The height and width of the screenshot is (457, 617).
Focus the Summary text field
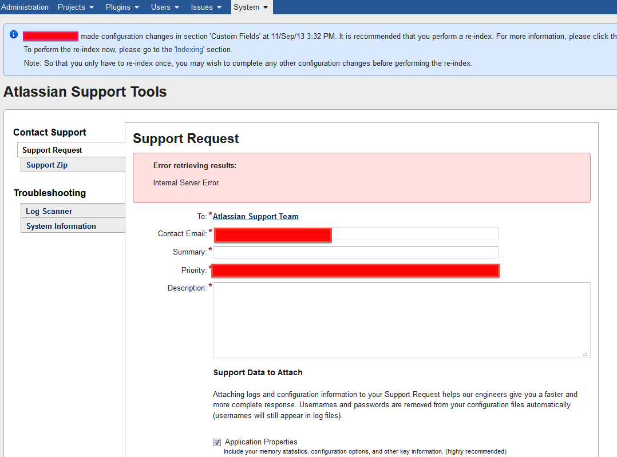356,252
